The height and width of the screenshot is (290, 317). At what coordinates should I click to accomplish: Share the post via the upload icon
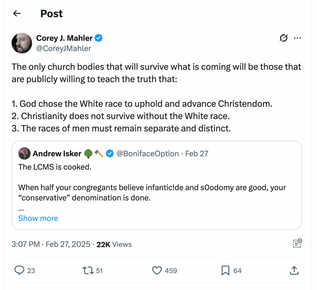[x=294, y=270]
